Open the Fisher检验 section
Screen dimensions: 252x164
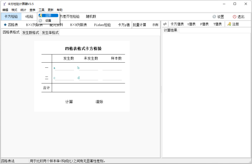pyautogui.click(x=103, y=25)
